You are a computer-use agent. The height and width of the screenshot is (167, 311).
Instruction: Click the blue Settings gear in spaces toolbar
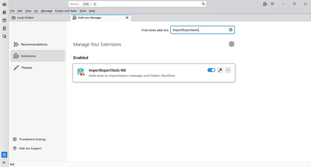(x=4, y=155)
